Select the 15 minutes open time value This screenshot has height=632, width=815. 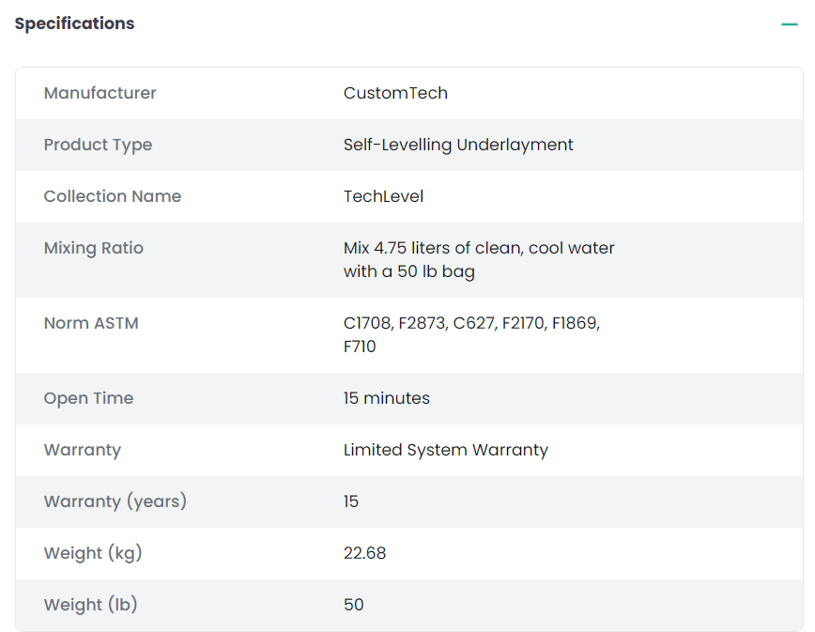[x=387, y=398]
